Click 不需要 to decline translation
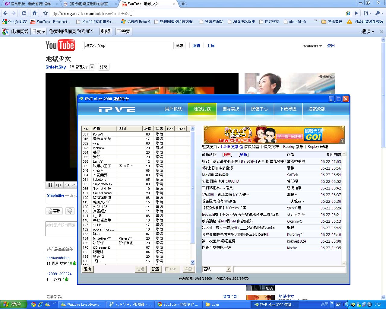386x309 pixels. point(124,32)
